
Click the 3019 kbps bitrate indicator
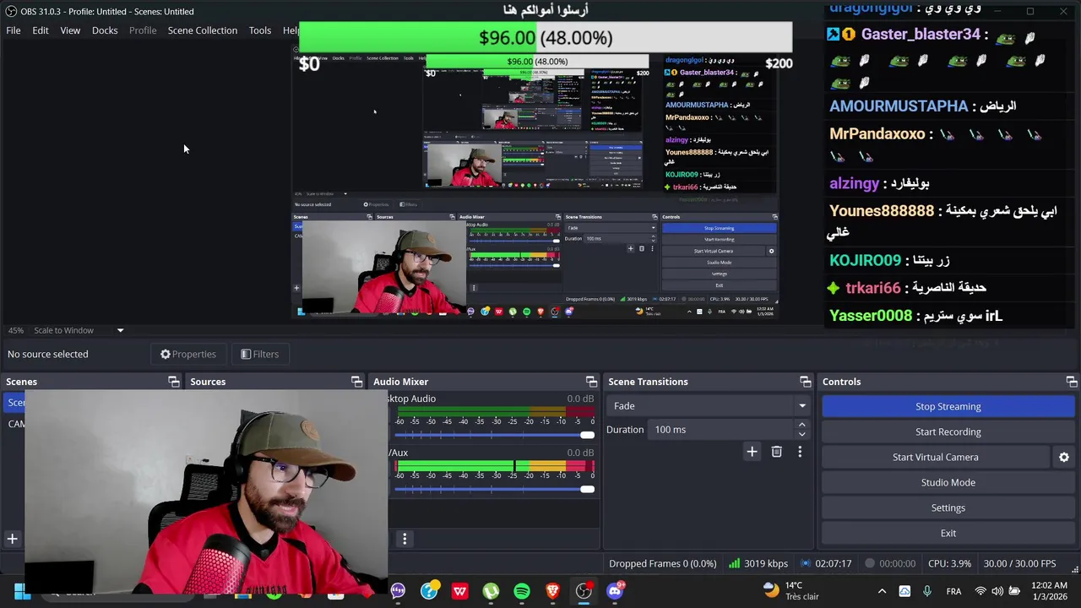click(x=758, y=563)
